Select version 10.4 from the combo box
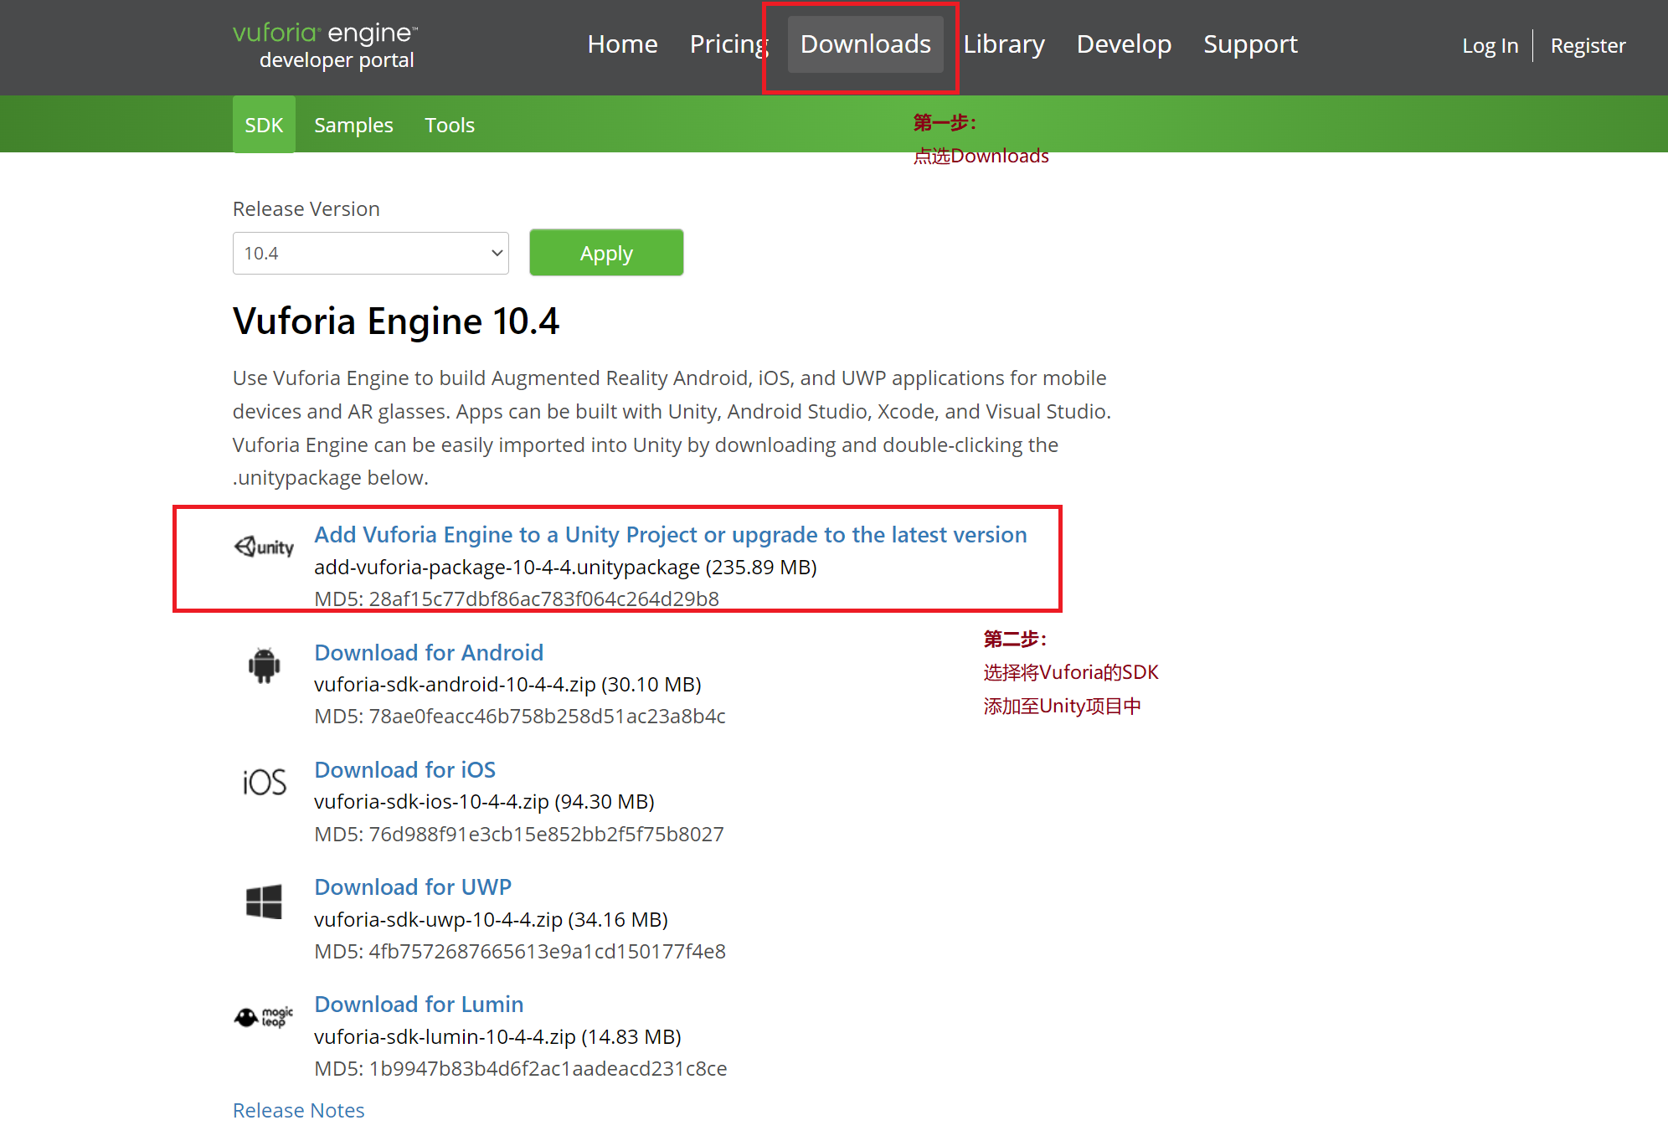1668x1146 pixels. click(x=370, y=252)
